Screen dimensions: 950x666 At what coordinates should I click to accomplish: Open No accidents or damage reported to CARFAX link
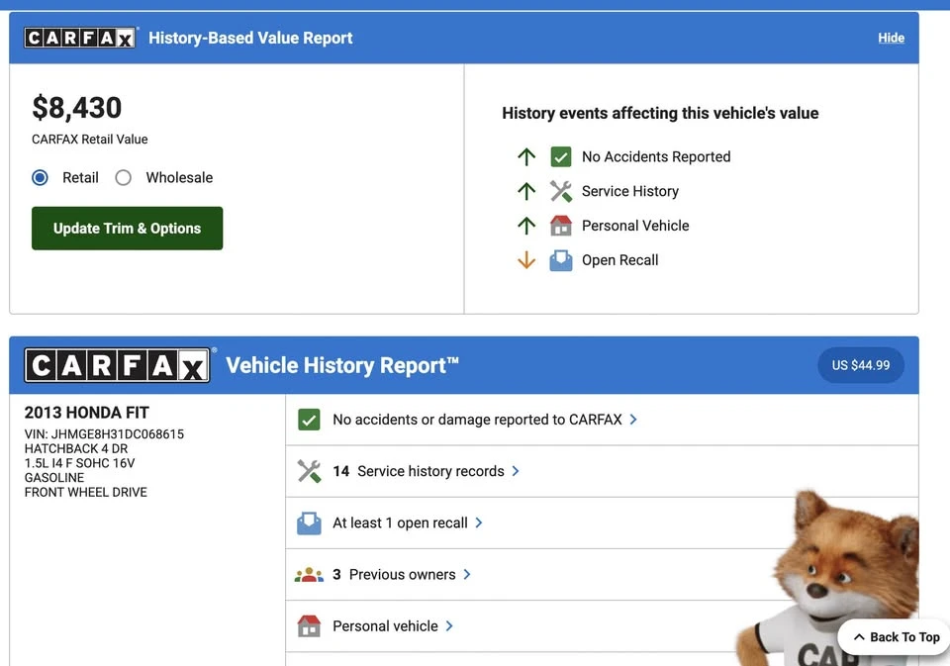477,420
